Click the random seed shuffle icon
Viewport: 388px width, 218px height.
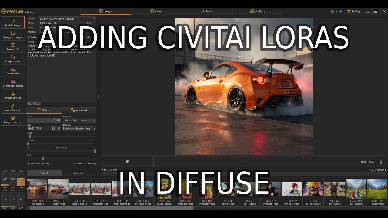tap(59, 128)
